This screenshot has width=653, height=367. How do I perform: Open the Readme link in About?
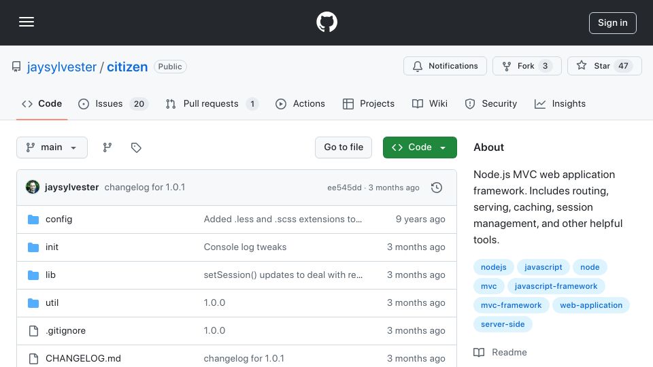pos(500,353)
